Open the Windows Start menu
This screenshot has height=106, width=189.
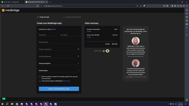(2, 104)
